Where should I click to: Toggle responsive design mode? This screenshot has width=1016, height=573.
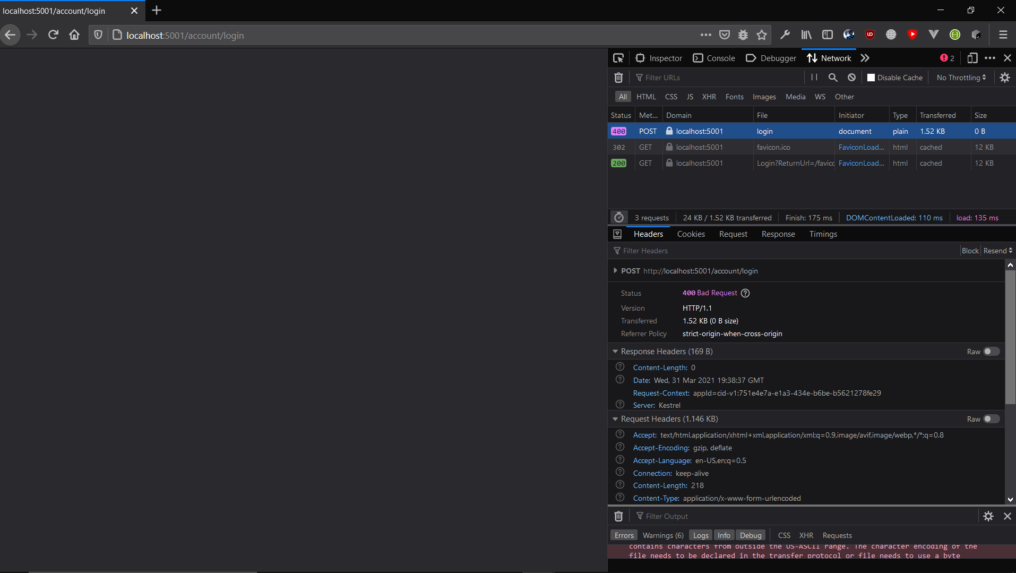(972, 58)
